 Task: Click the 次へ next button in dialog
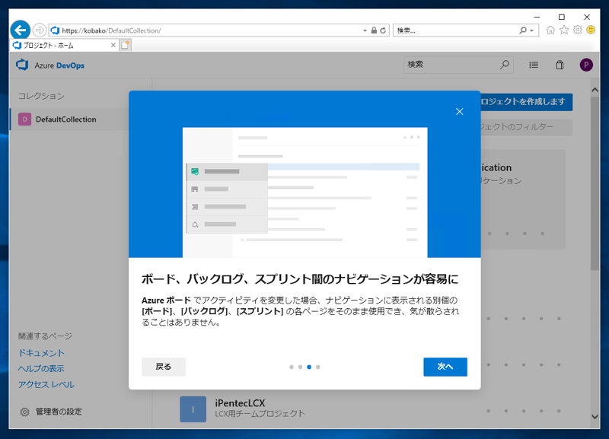(445, 367)
